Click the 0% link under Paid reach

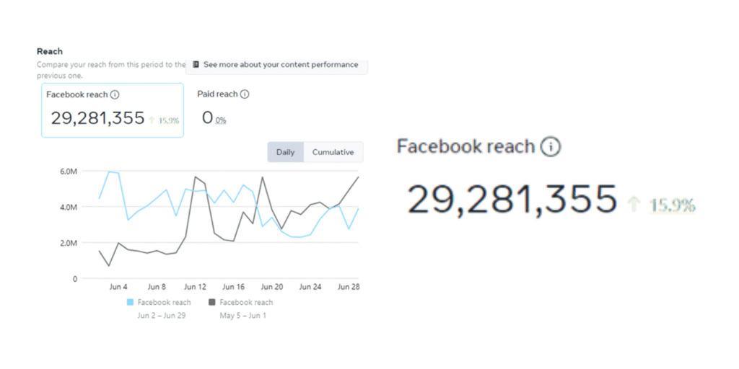point(221,120)
